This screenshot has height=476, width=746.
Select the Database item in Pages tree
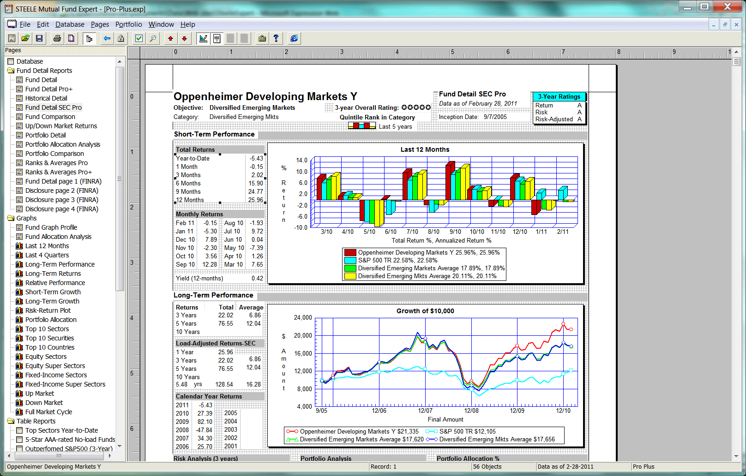point(30,61)
